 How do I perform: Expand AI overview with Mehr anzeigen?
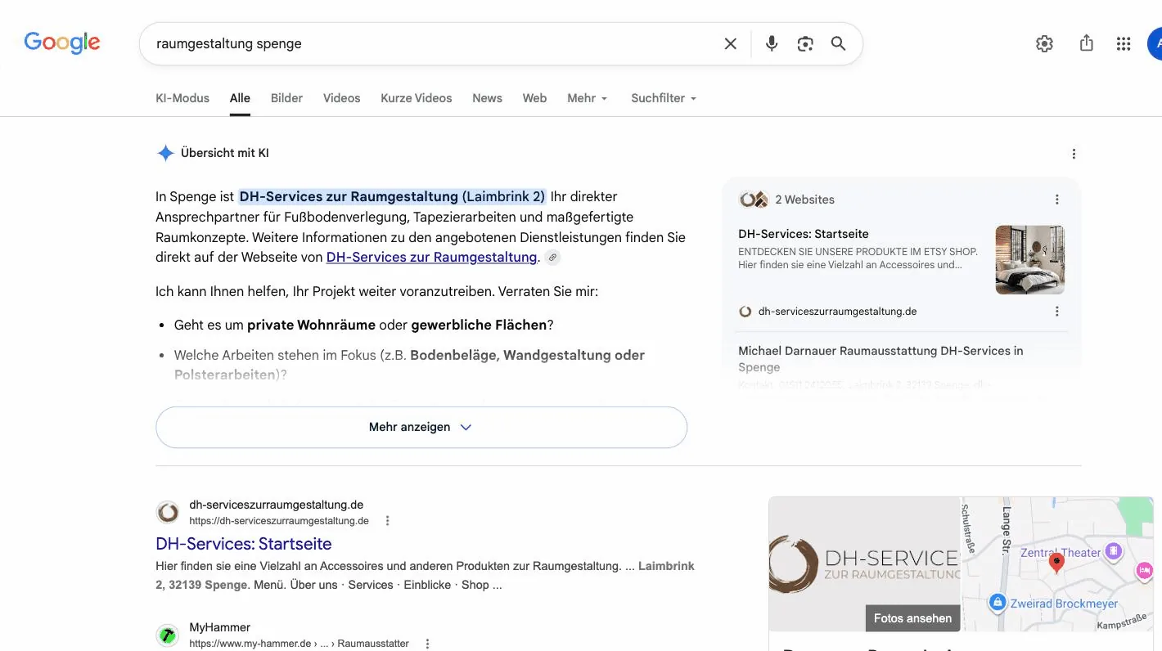tap(421, 427)
